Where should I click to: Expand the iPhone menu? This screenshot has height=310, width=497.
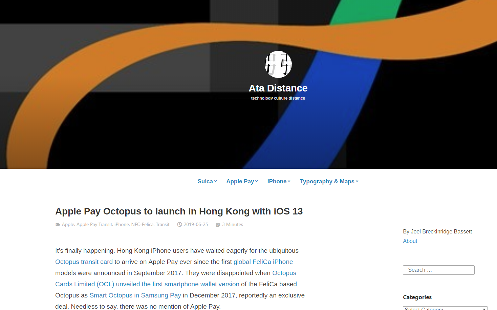tap(279, 181)
